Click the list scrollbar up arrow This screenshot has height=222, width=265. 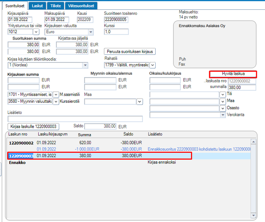(x=254, y=142)
